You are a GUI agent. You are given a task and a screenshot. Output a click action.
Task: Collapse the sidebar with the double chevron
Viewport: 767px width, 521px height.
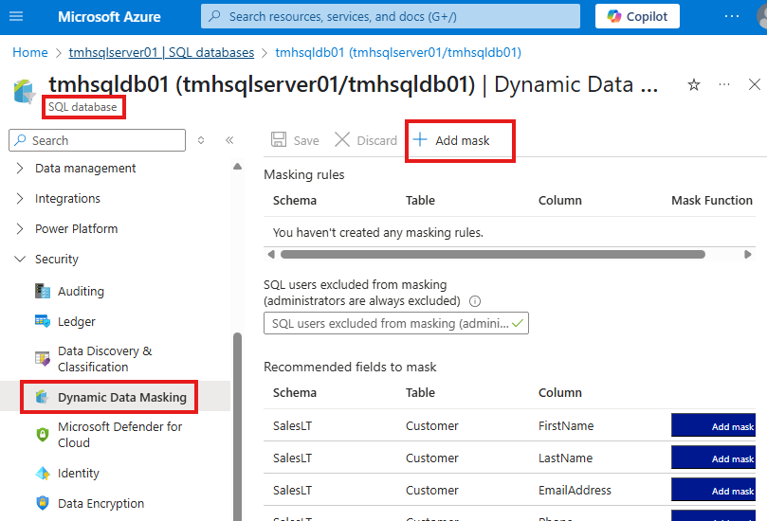229,140
